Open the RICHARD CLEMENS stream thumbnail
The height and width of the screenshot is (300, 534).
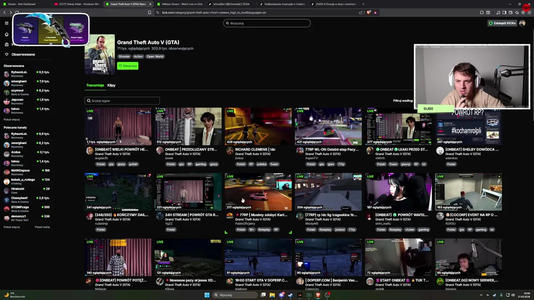tap(258, 126)
